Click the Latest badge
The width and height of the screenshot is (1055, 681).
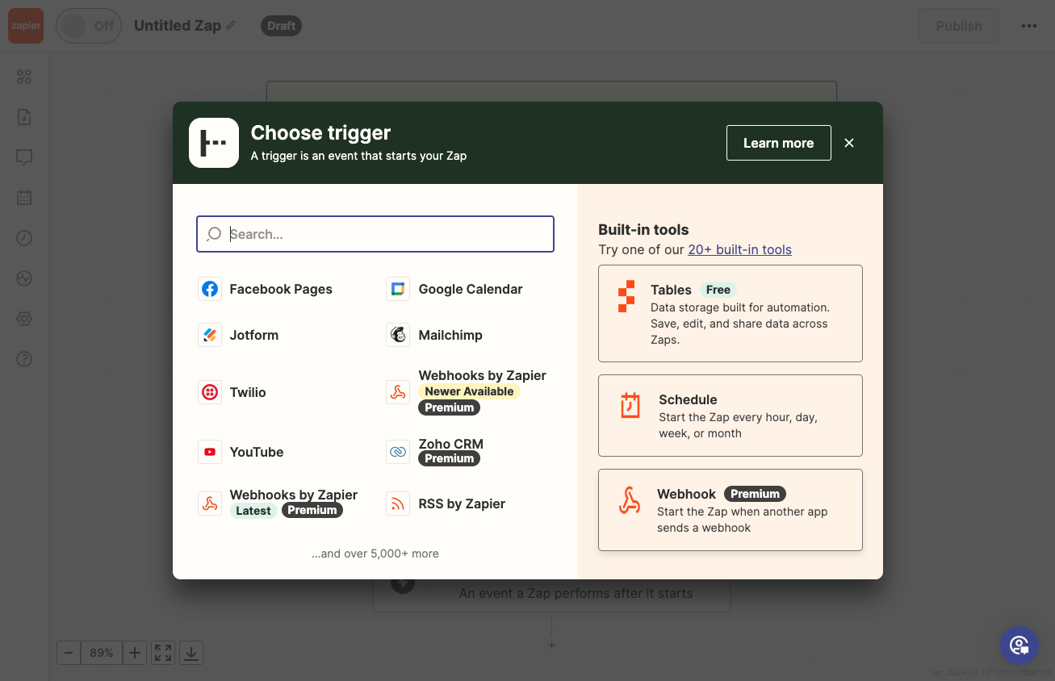pos(253,510)
